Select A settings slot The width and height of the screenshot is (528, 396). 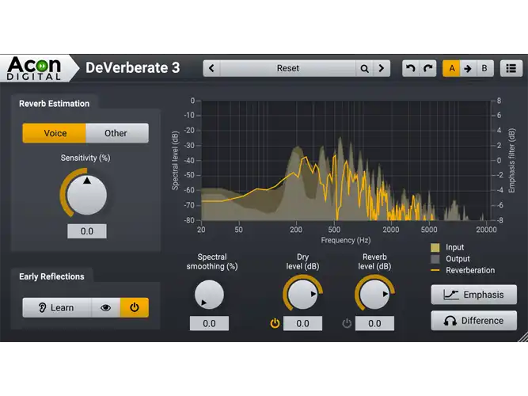pos(451,68)
